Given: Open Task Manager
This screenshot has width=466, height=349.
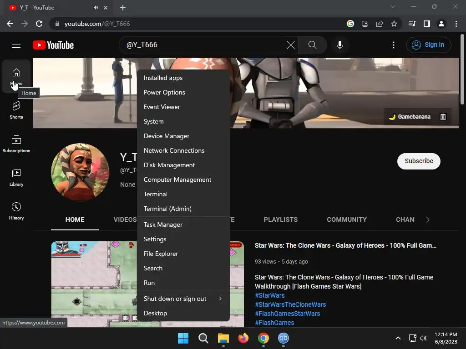Looking at the screenshot, I should [183, 224].
